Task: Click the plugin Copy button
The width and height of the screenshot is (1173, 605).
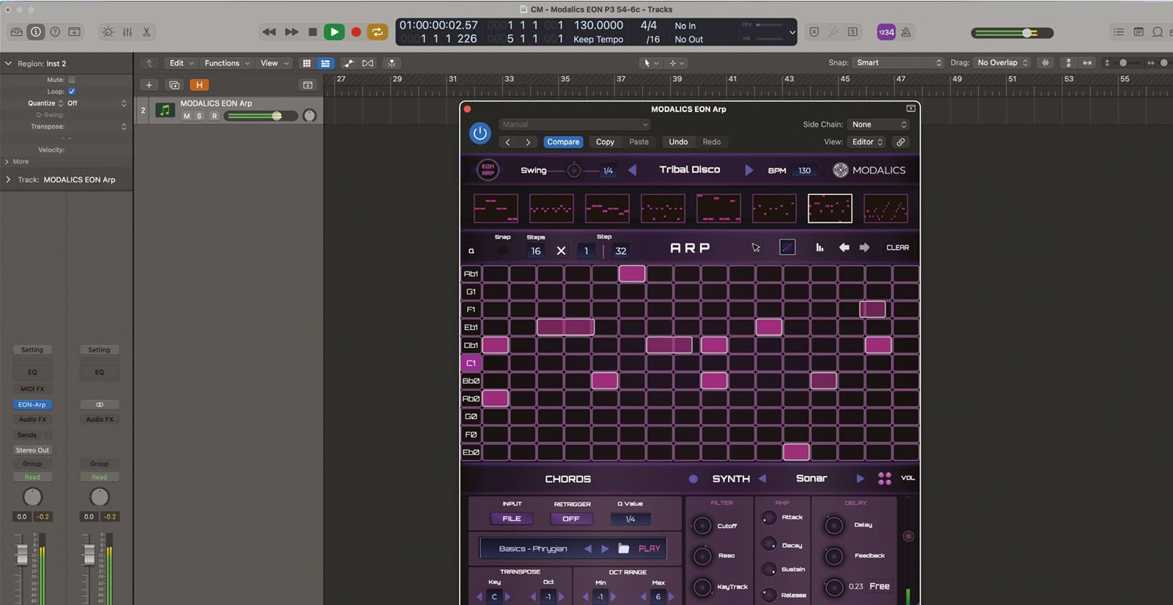Action: coord(605,142)
